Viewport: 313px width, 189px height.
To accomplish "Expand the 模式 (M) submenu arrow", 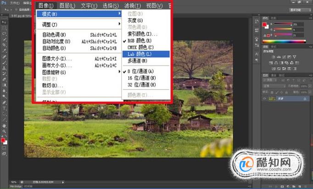I will click(x=119, y=13).
